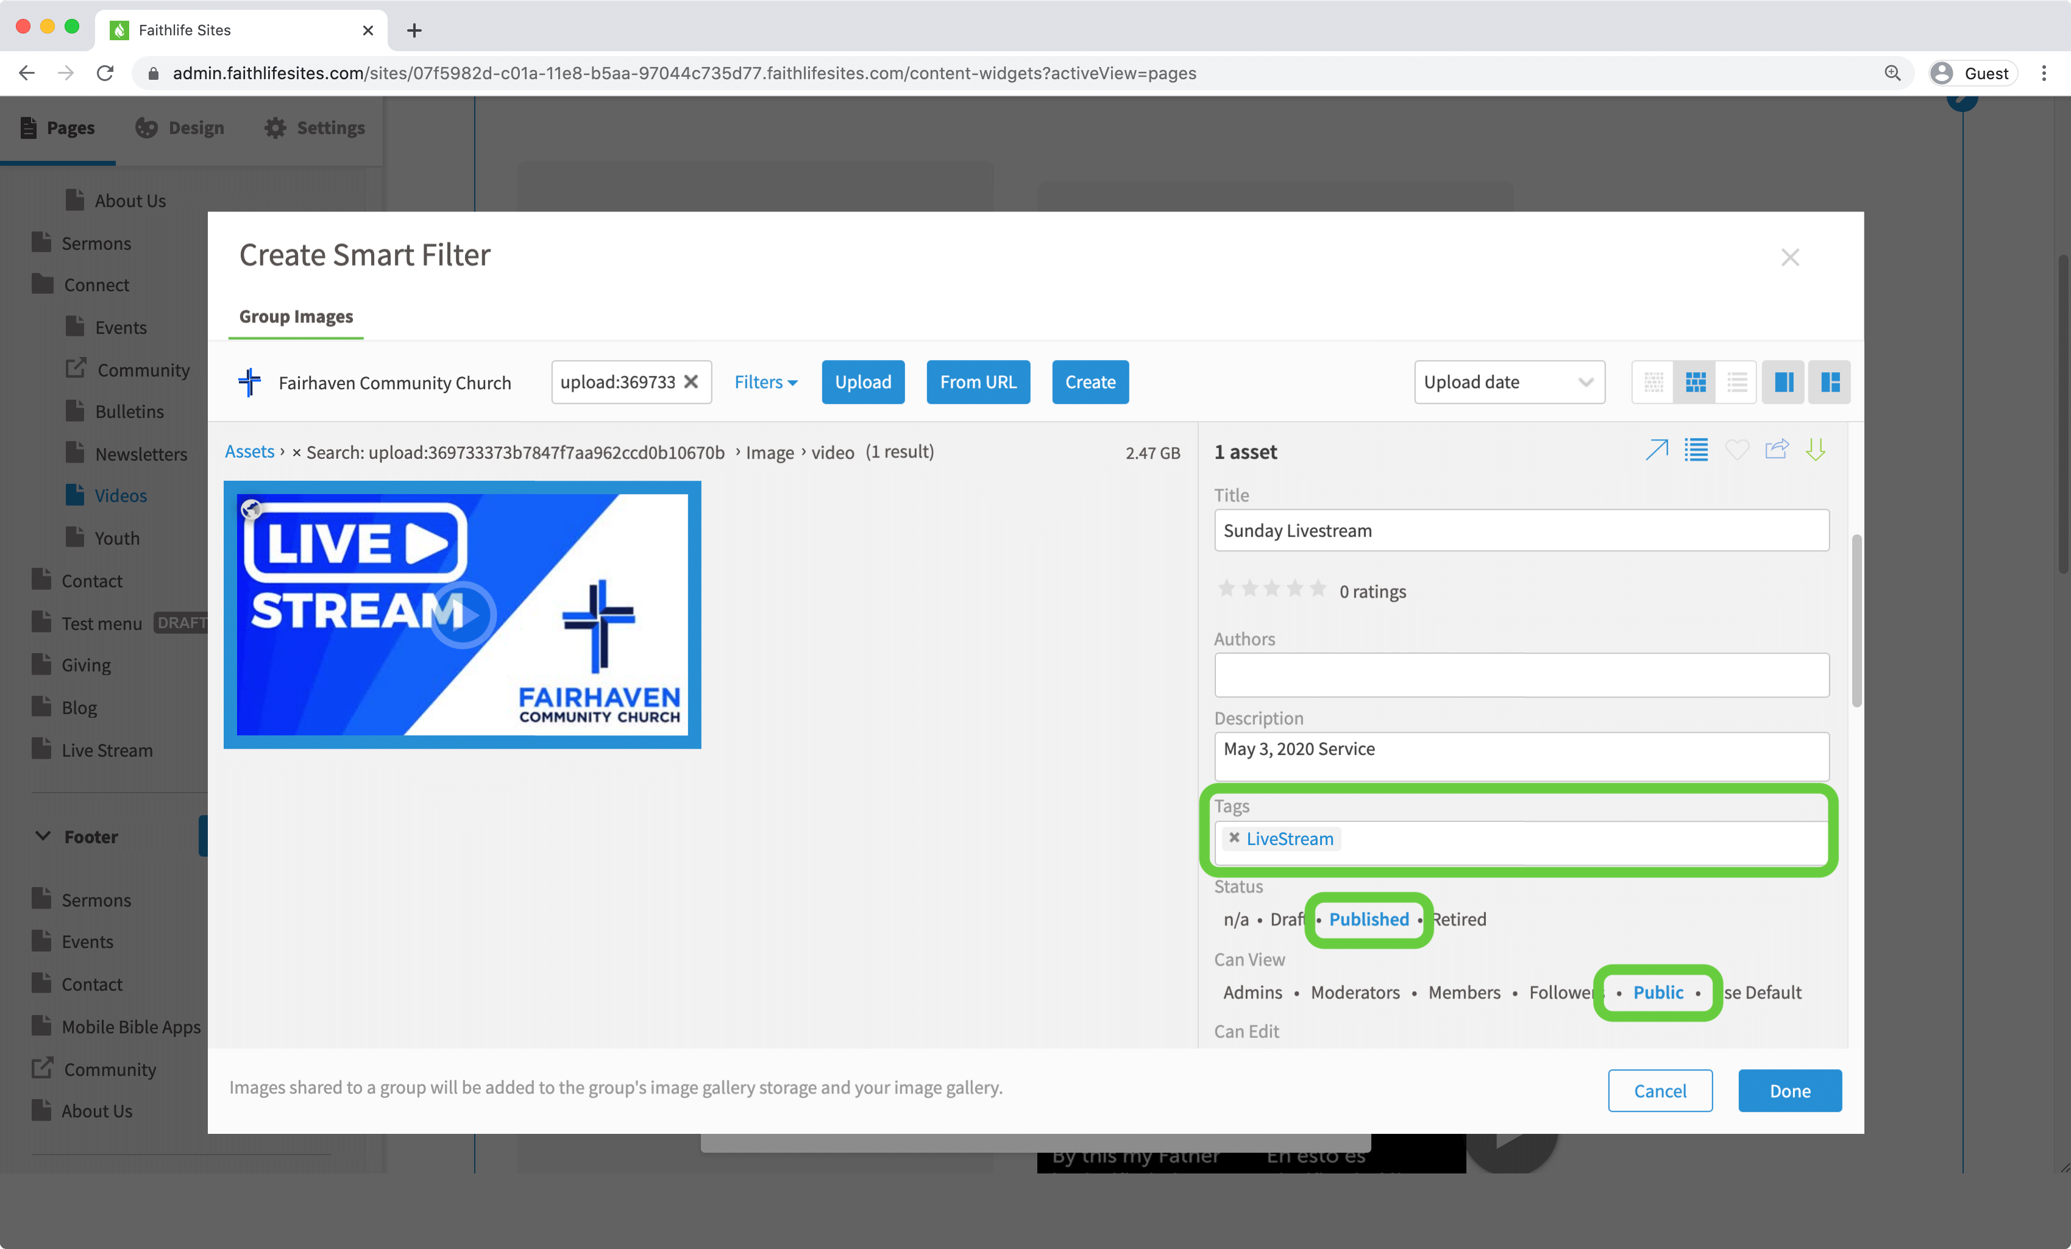Toggle the details side panel
Viewport: 2071px width, 1249px height.
coord(1783,382)
